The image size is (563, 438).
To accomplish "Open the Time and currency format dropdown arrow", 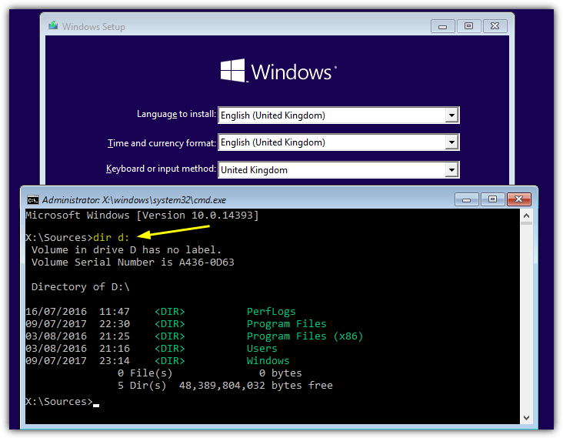I will tap(451, 142).
